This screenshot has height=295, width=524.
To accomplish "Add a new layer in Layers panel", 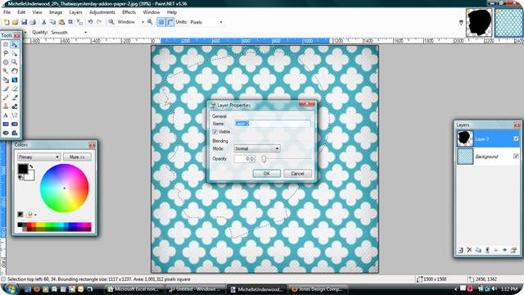I will (x=460, y=250).
